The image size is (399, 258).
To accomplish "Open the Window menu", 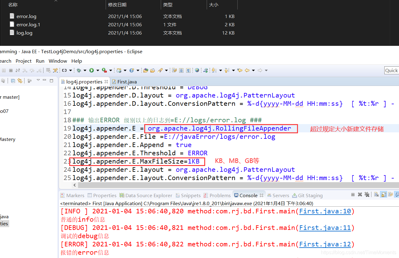I will coord(58,61).
